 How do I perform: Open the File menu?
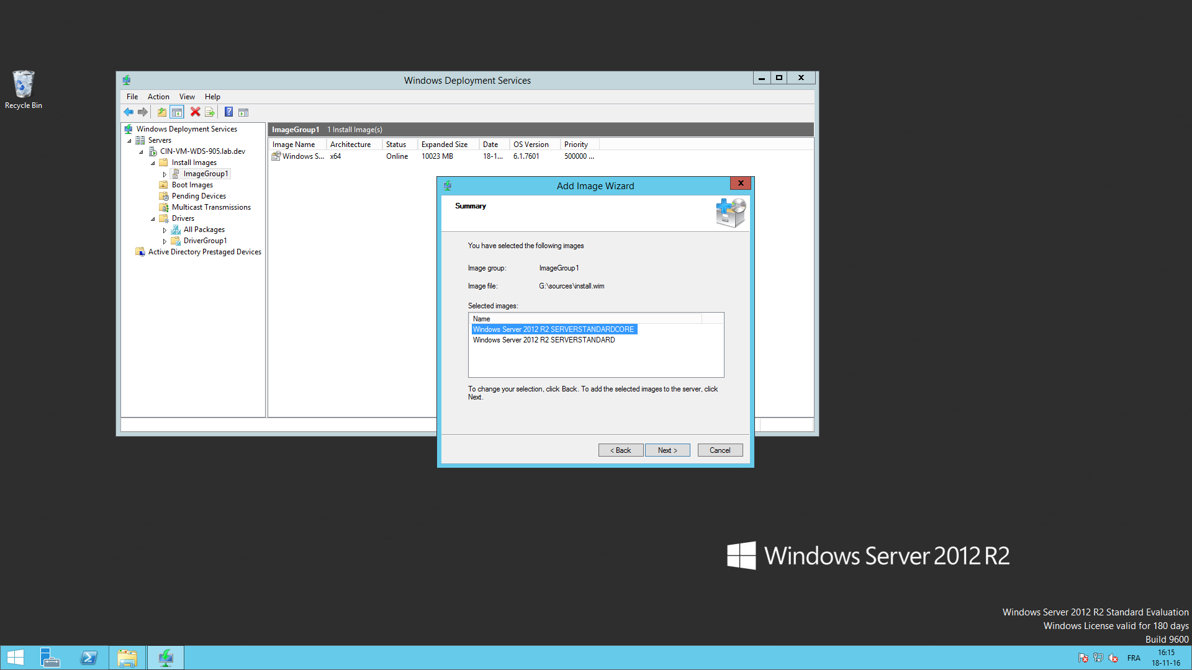point(132,97)
